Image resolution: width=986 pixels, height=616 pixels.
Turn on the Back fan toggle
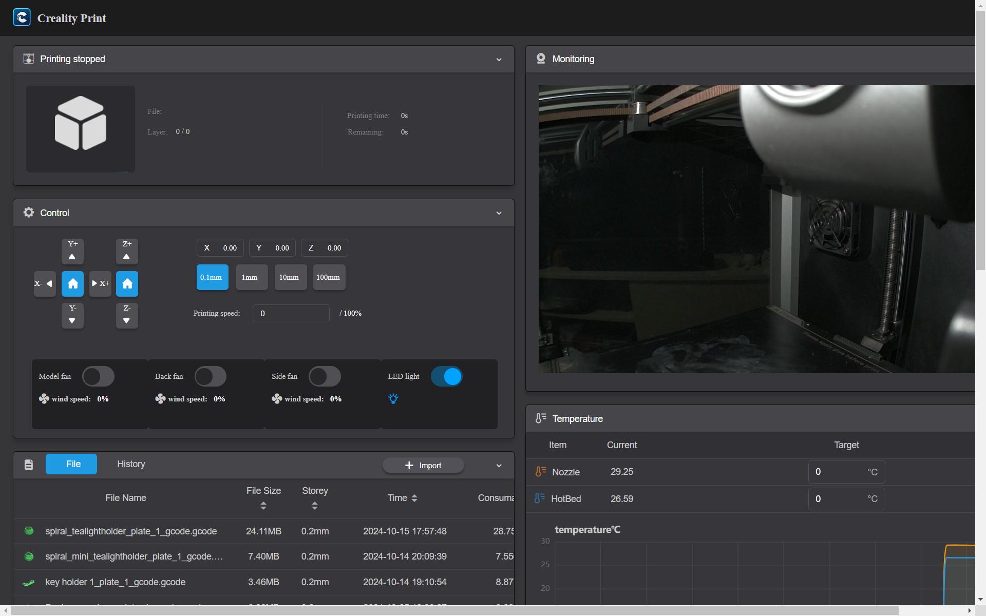tap(210, 376)
